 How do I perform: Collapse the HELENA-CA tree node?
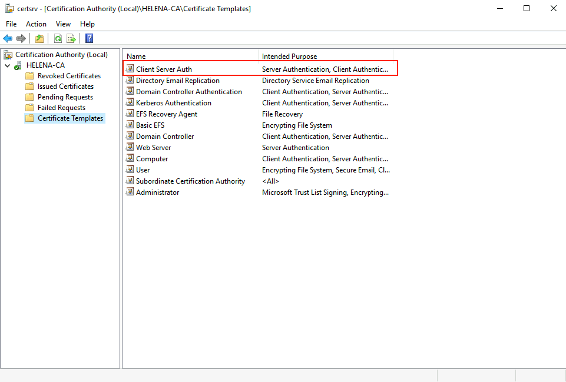[x=7, y=65]
